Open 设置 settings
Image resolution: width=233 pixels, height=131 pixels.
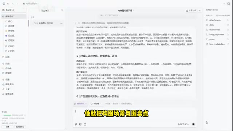click(7, 79)
